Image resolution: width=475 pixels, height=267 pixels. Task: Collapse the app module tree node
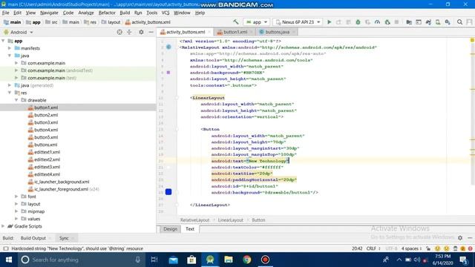click(x=3, y=41)
